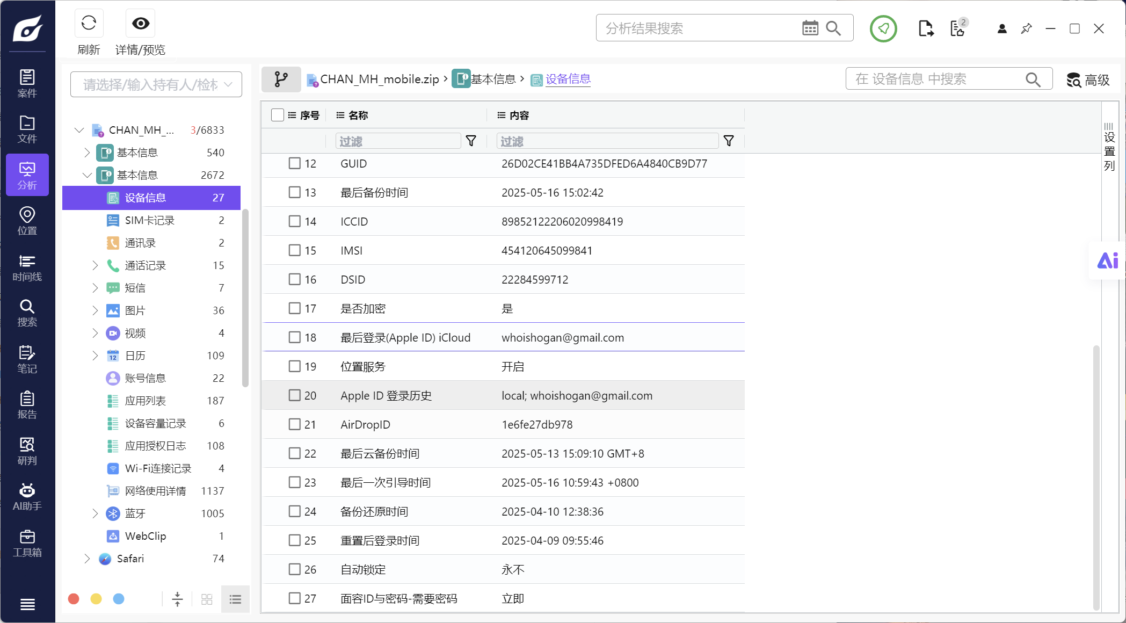Check the row 18 iCloud checkbox
The image size is (1126, 623).
pyautogui.click(x=294, y=337)
